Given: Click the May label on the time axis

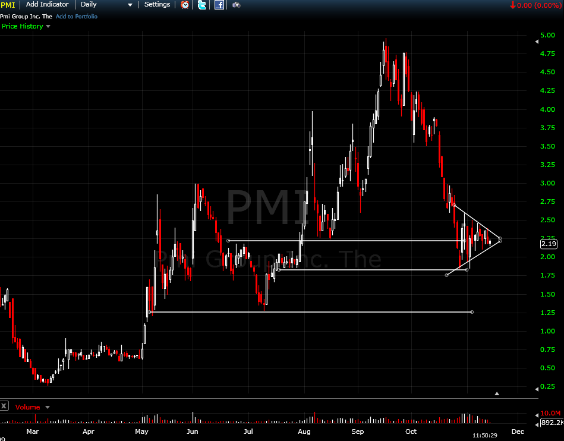Looking at the screenshot, I should [x=141, y=431].
